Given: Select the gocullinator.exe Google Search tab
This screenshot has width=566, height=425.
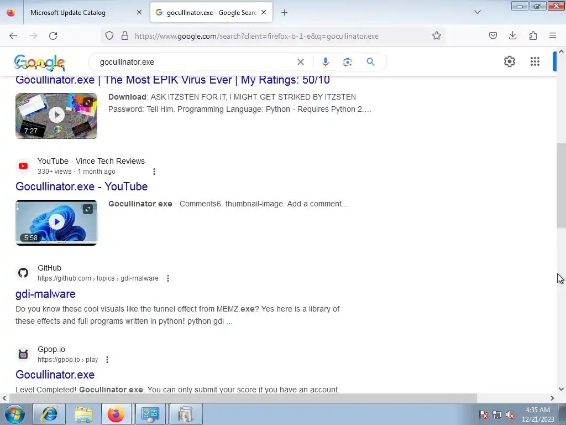Looking at the screenshot, I should 211,13.
